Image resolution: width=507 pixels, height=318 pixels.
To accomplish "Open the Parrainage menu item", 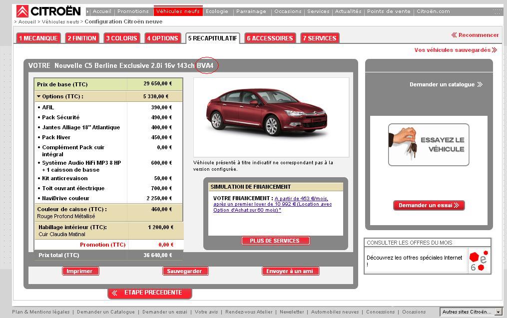I will tap(251, 11).
